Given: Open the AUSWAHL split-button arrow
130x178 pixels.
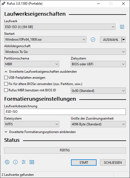Looking at the screenshot, I should pos(123,39).
